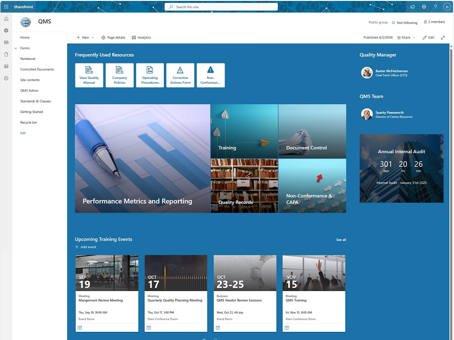Viewport: 454px width, 340px height.
Task: Open the Corrective Actions Form tile
Action: 180,75
